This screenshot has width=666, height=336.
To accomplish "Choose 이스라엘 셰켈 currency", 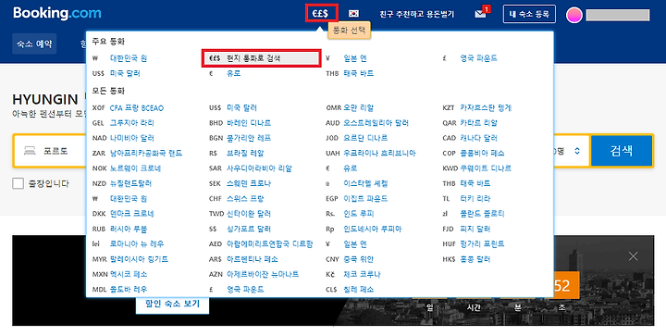I will click(x=357, y=183).
